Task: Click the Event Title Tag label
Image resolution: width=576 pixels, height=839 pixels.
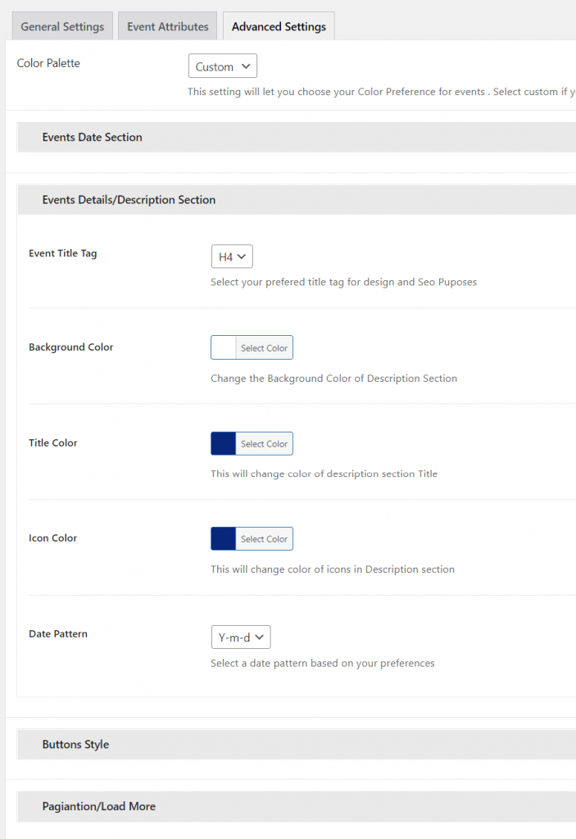Action: pos(63,253)
